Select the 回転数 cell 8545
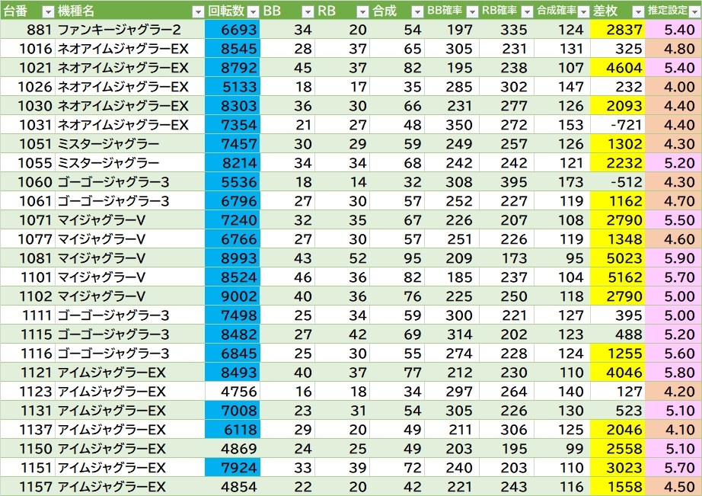This screenshot has width=702, height=496. (232, 49)
